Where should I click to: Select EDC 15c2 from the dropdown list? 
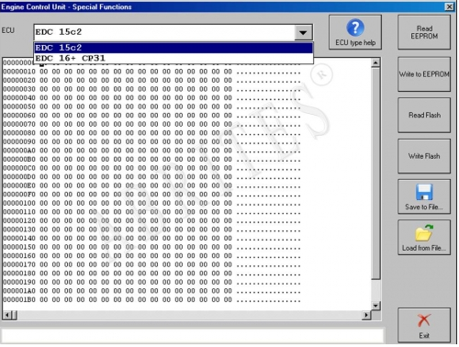(x=174, y=48)
